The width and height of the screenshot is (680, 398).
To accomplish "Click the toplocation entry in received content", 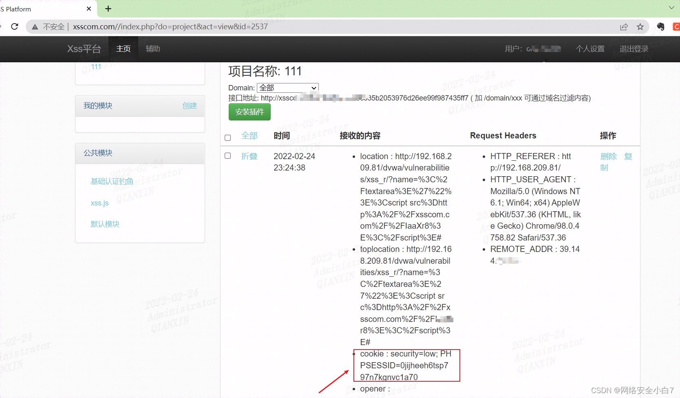I will click(x=406, y=295).
